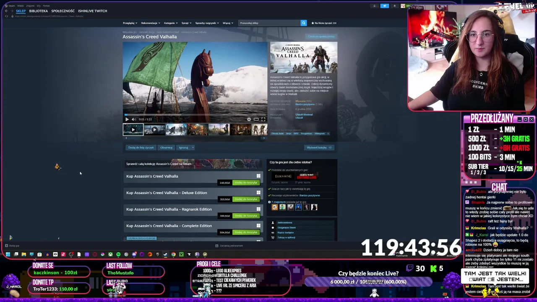This screenshot has height=302, width=537.
Task: Go to the SKLEP tab
Action: tap(21, 11)
